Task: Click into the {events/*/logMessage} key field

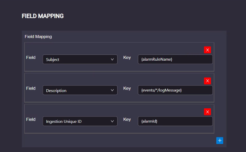Action: (175, 90)
